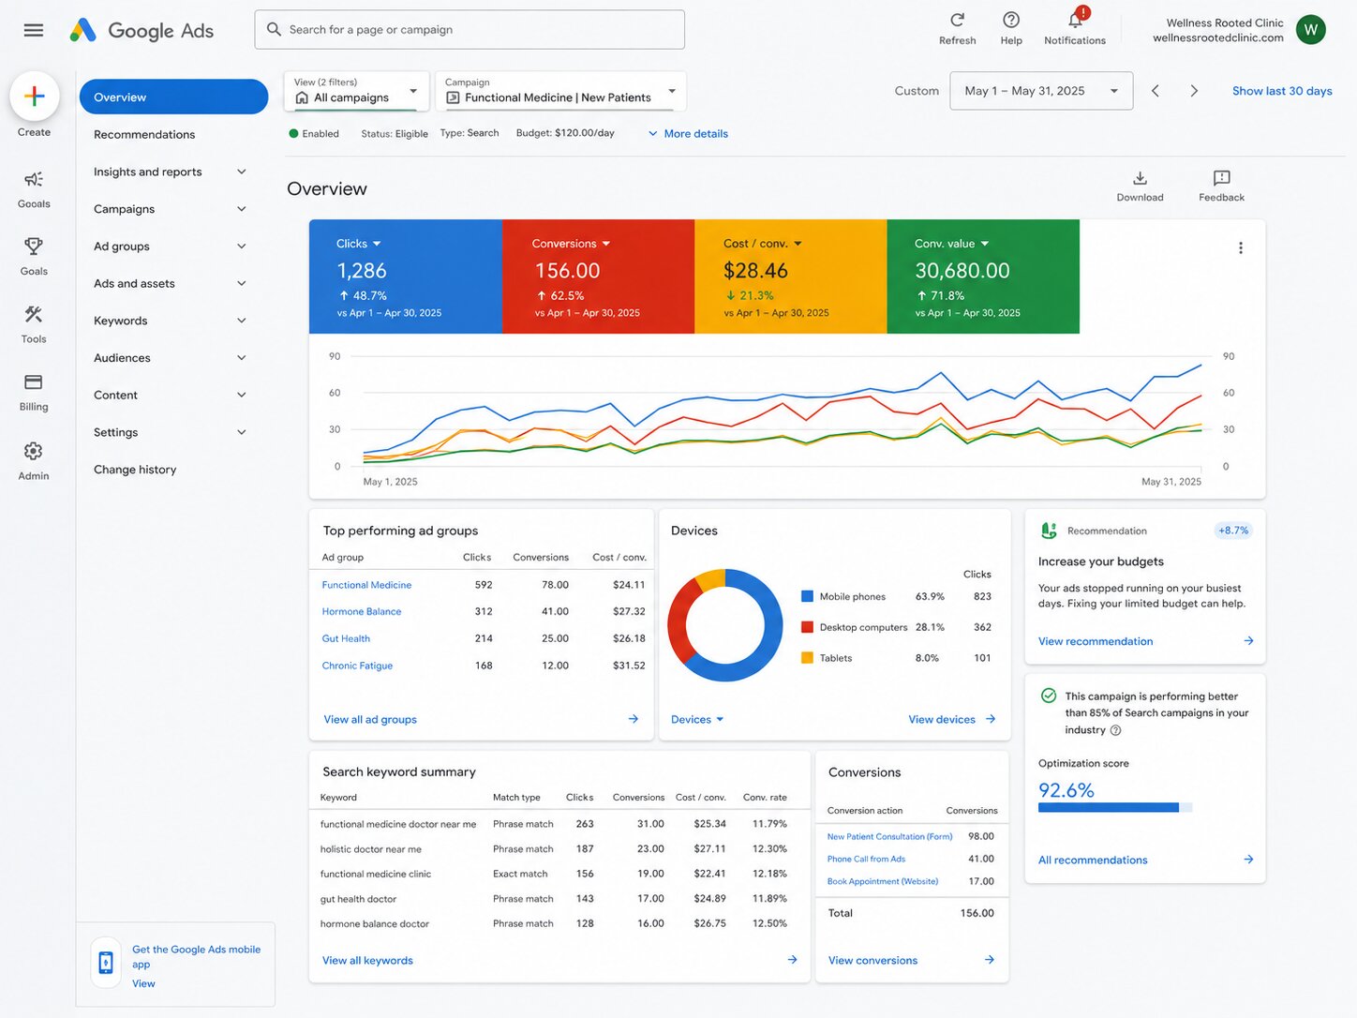Viewport: 1357px width, 1018px height.
Task: Open the Clicks metric dropdown
Action: coord(359,244)
